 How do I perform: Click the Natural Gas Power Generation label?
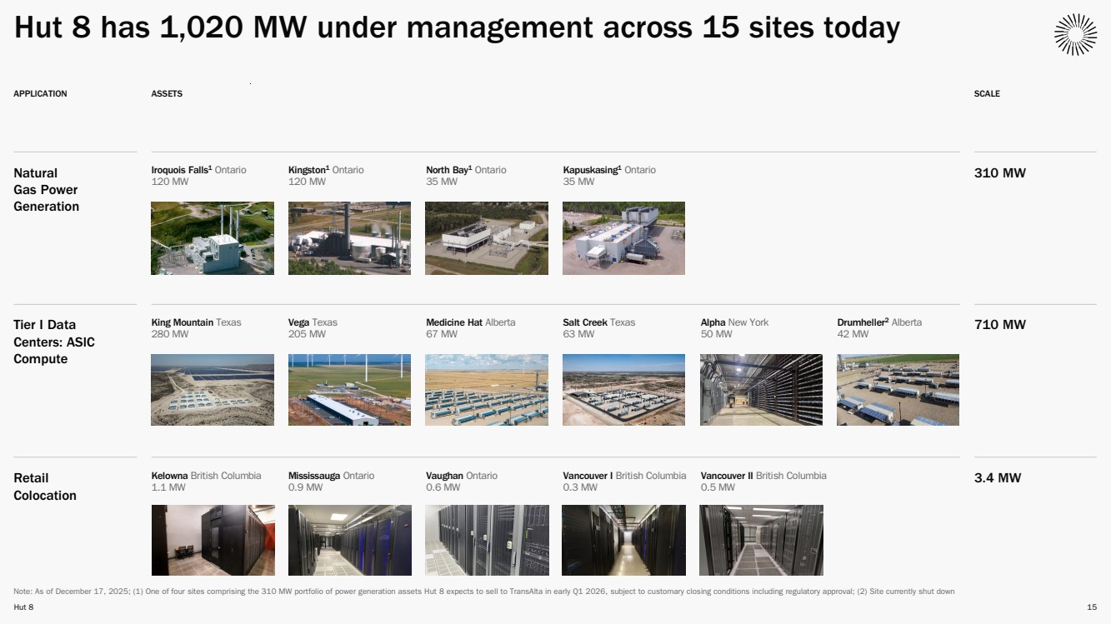pyautogui.click(x=46, y=190)
